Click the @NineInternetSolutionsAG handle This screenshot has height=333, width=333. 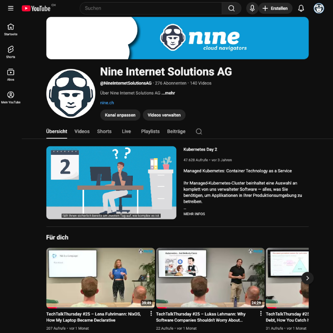coord(126,83)
